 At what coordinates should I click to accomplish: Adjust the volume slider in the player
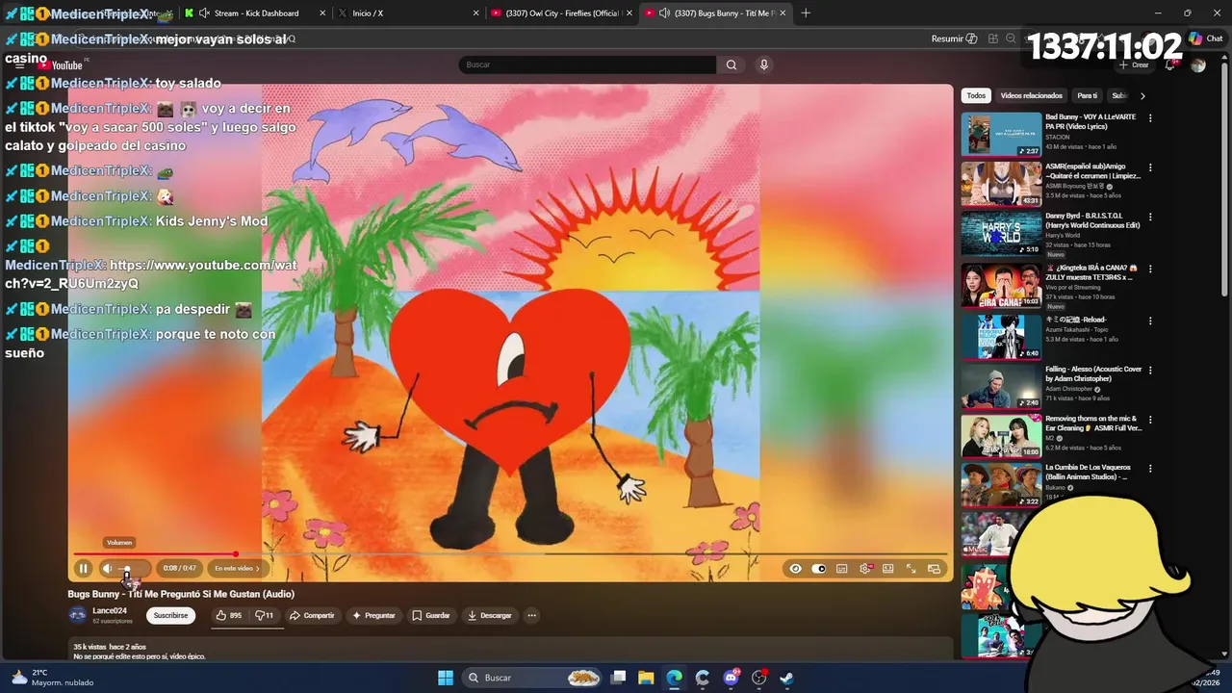pos(132,568)
